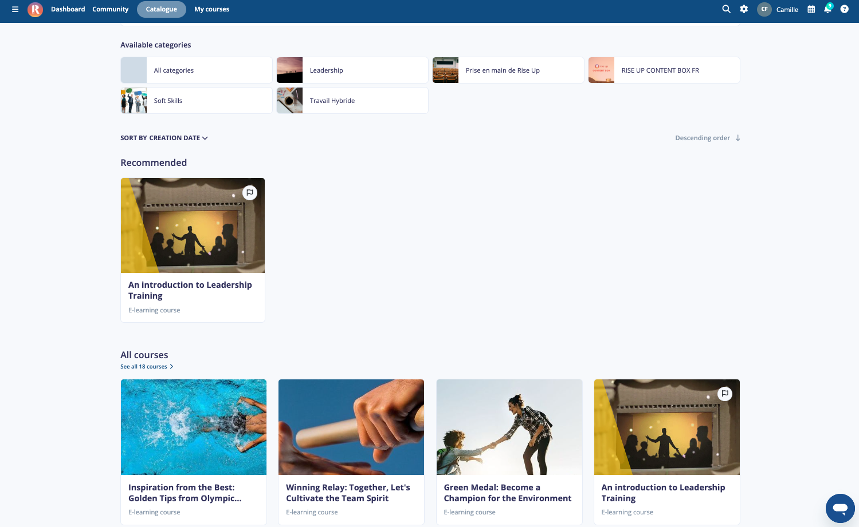Toggle bookmark flag on Recommended leadership course
The height and width of the screenshot is (527, 859).
pyautogui.click(x=250, y=193)
